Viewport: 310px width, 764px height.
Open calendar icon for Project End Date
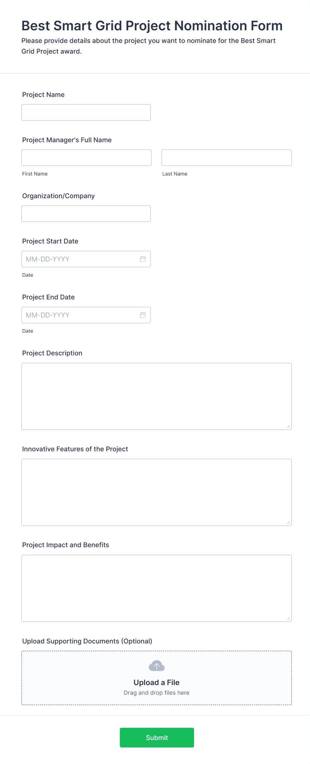pos(143,315)
